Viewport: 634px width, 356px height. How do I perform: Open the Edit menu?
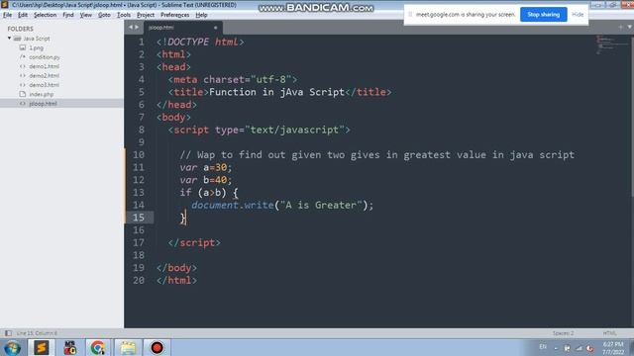pos(23,15)
